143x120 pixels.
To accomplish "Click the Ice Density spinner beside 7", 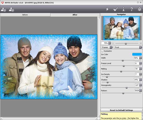I will pos(141,74).
